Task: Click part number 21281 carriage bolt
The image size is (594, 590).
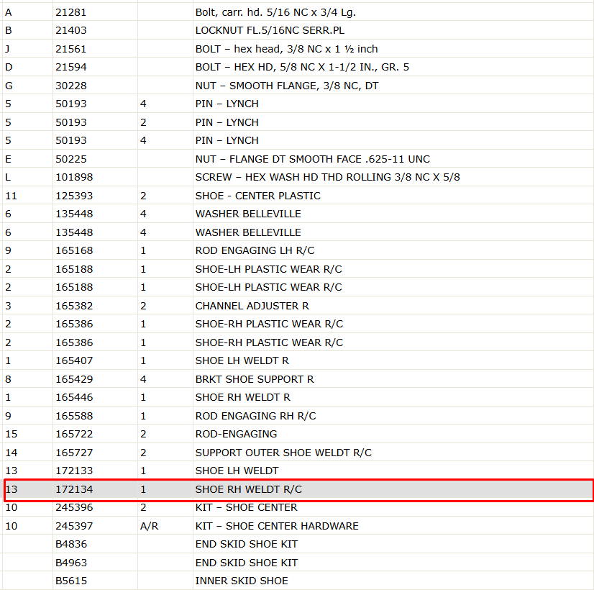Action: point(71,12)
